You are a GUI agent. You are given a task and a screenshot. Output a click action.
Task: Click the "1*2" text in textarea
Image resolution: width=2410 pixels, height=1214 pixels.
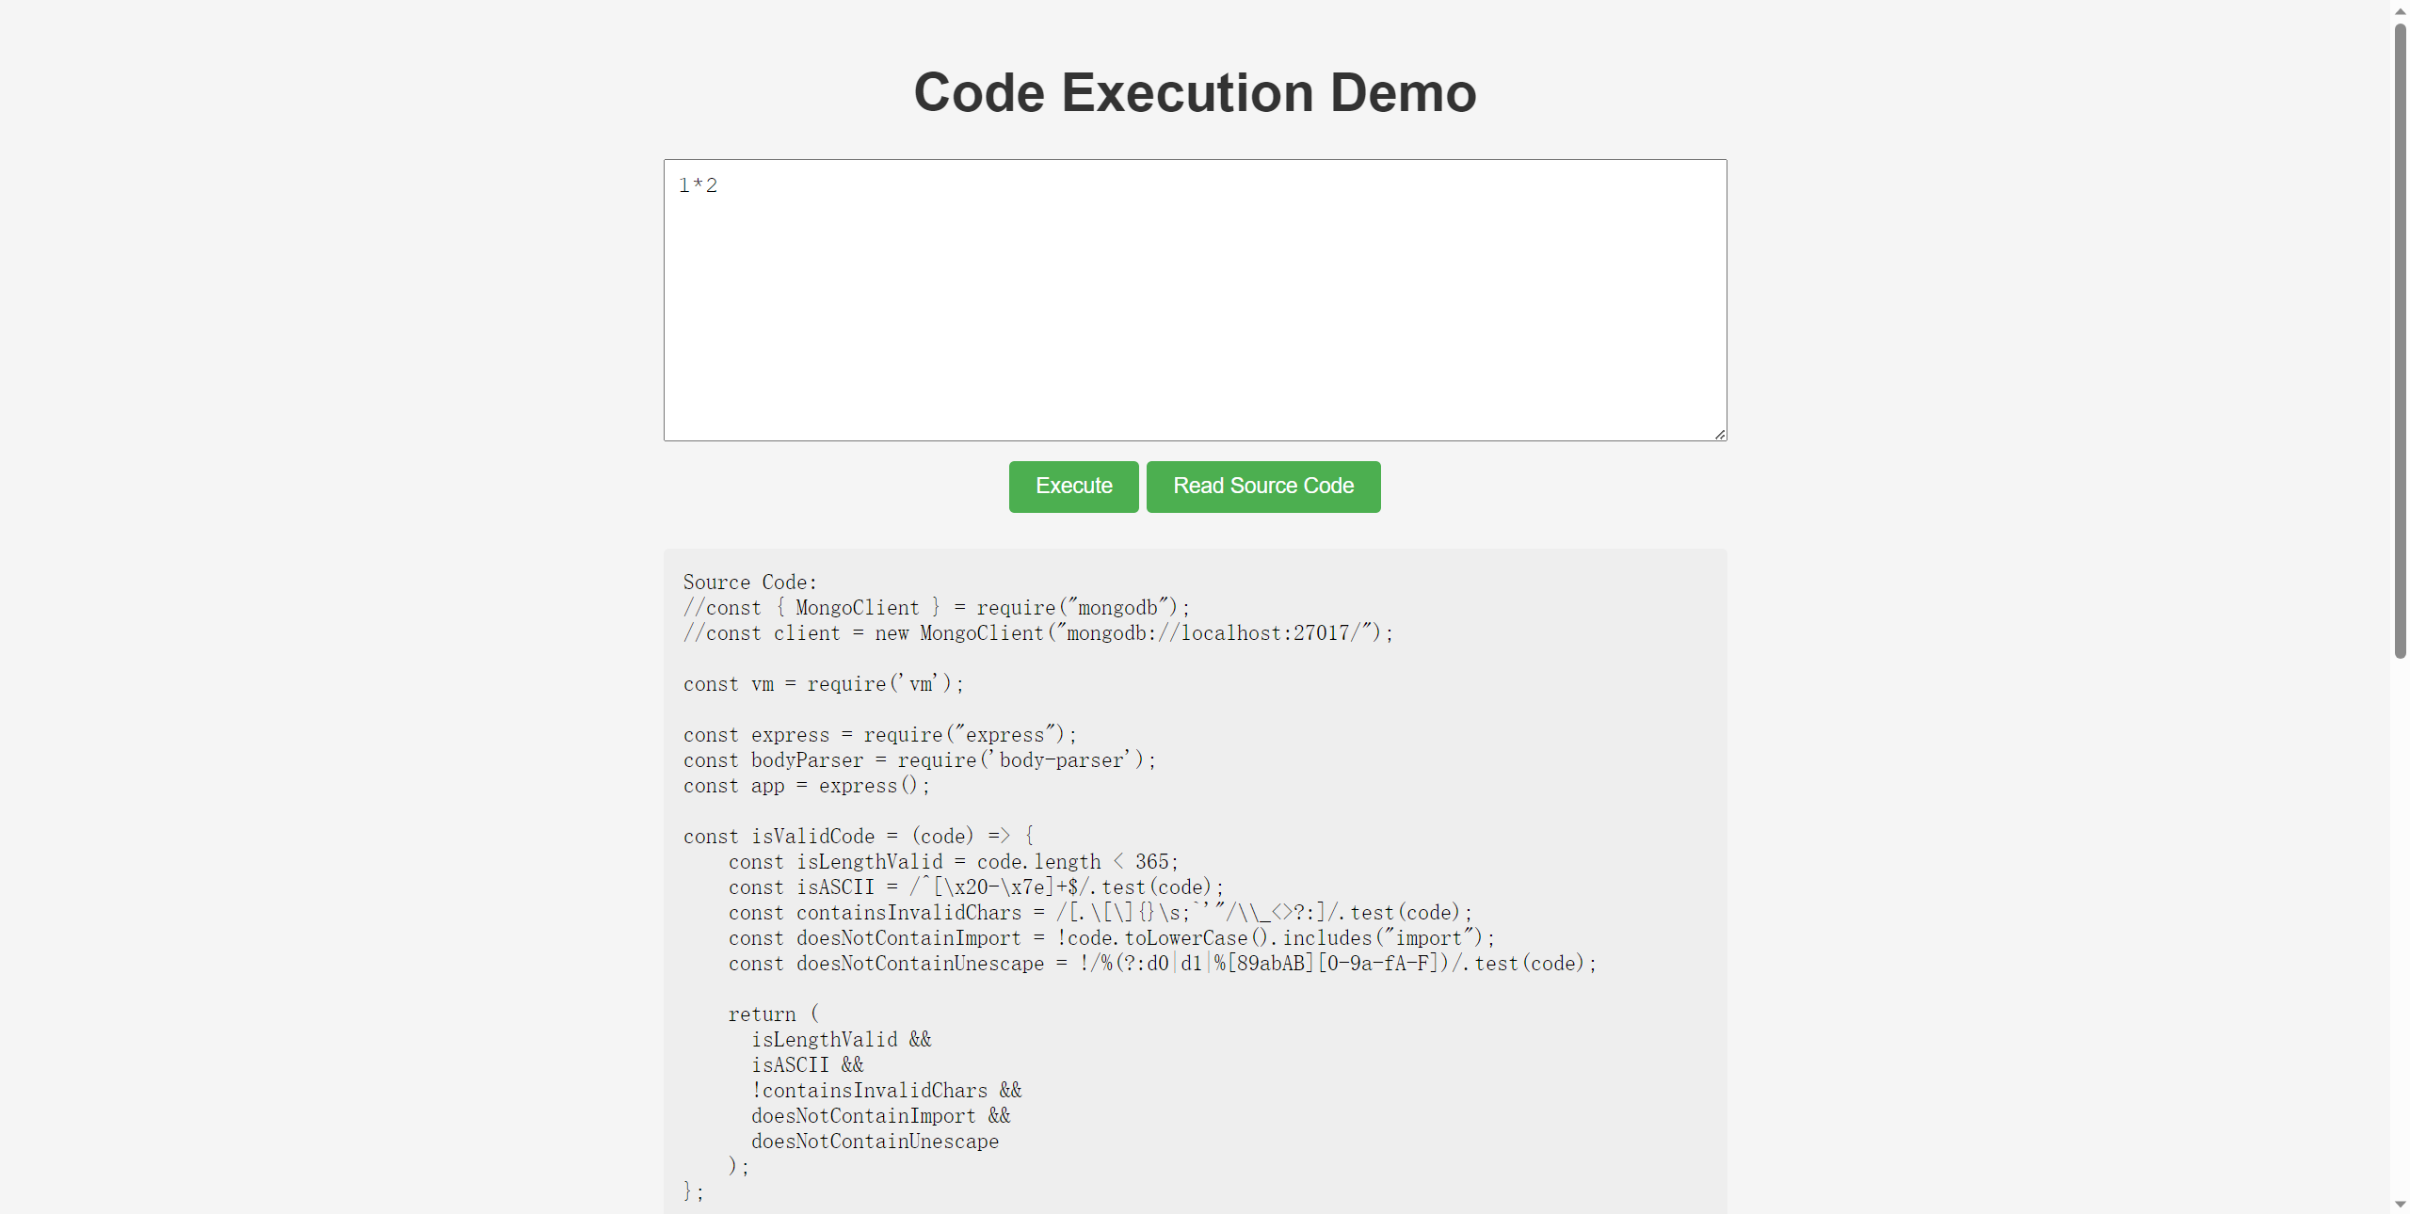coord(698,185)
